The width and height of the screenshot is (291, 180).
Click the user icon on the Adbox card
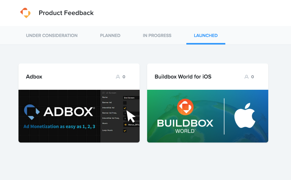pos(118,77)
